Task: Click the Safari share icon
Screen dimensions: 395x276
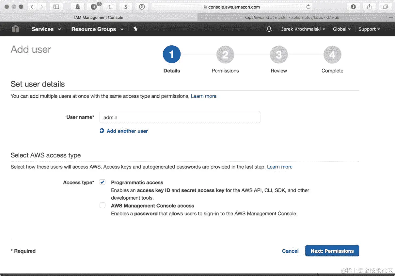Action: pos(370,7)
